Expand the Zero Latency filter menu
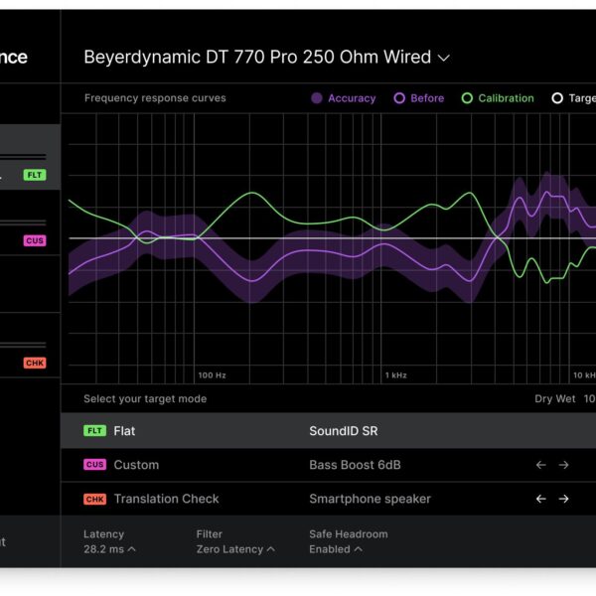The image size is (596, 596). (x=235, y=549)
